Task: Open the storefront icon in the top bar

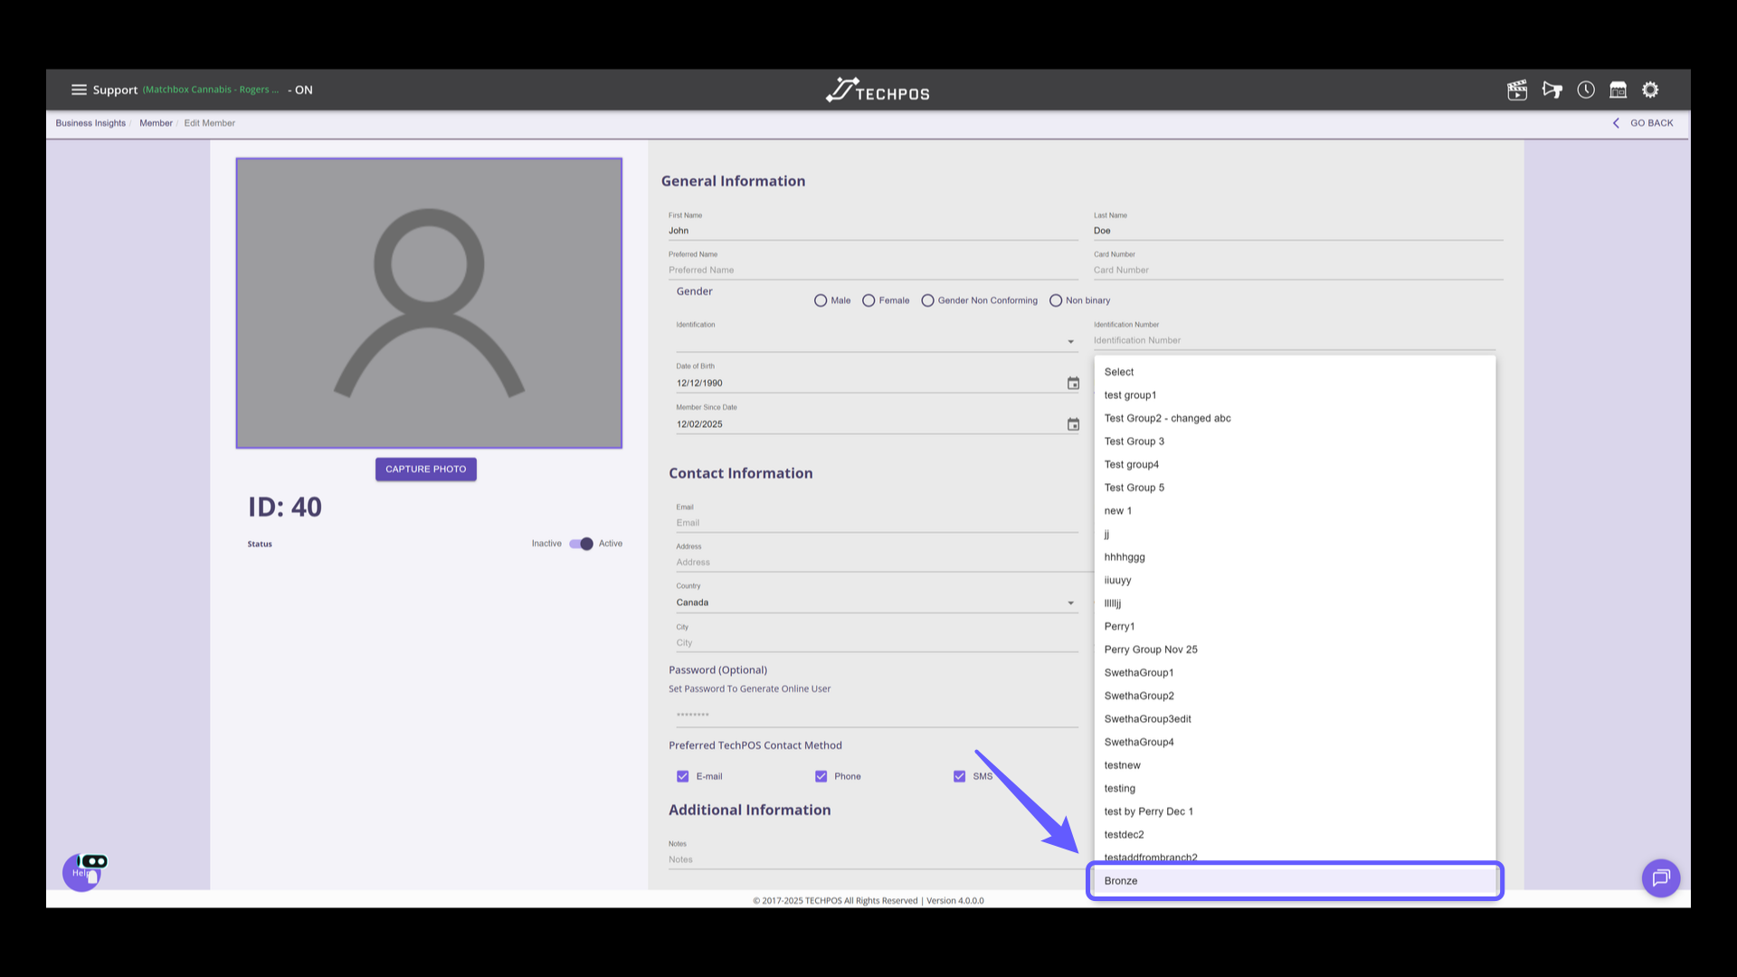Action: pos(1618,90)
